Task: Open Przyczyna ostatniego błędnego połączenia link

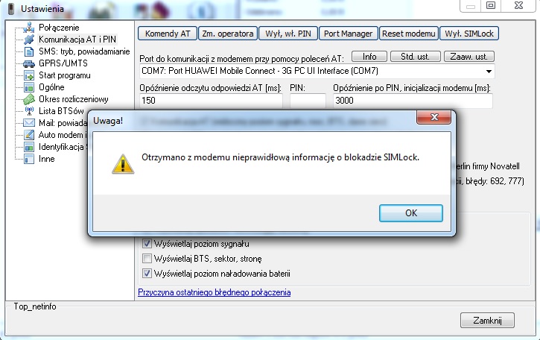Action: 214,292
